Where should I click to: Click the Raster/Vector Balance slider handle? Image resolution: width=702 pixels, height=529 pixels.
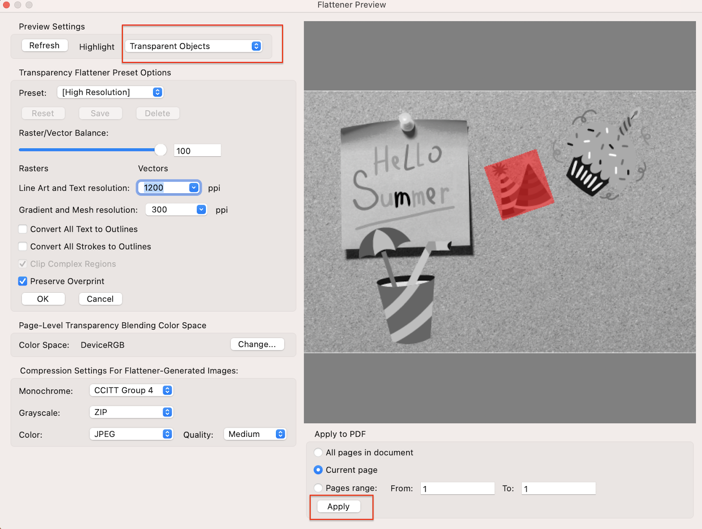(x=161, y=150)
